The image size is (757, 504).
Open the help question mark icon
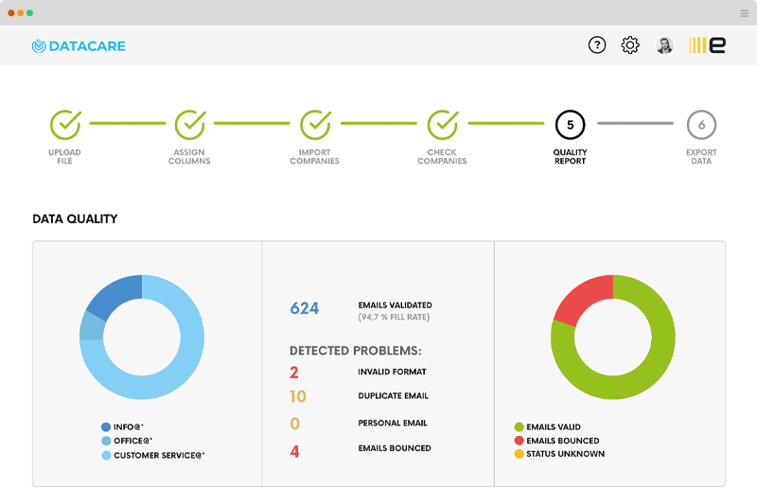pyautogui.click(x=596, y=45)
